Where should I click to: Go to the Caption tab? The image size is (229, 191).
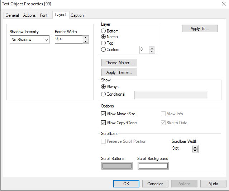coord(77,15)
